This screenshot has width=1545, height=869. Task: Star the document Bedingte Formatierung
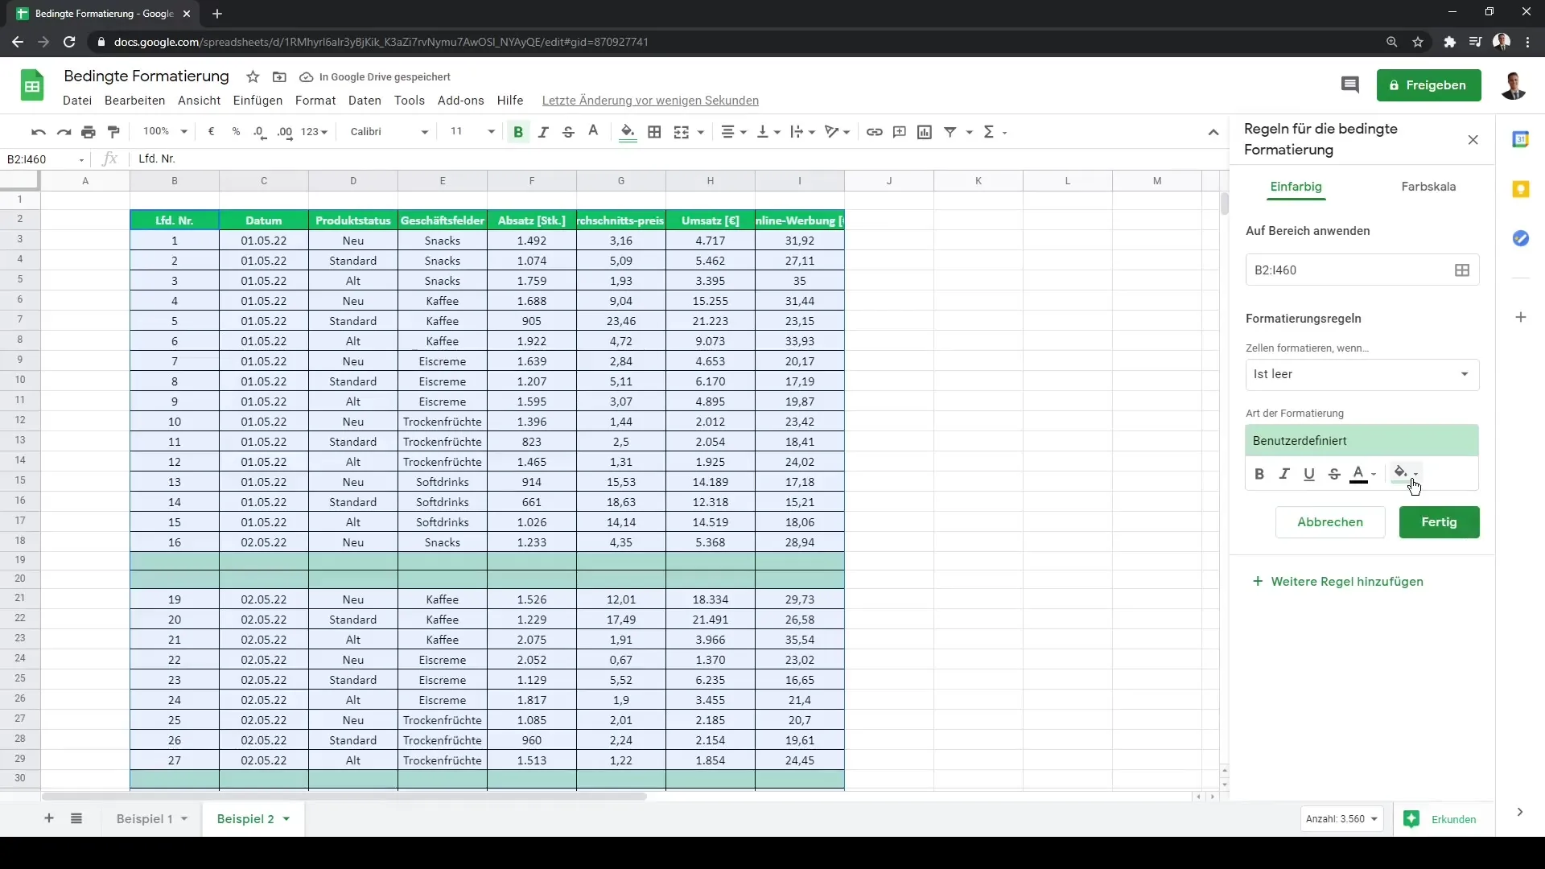pyautogui.click(x=253, y=77)
